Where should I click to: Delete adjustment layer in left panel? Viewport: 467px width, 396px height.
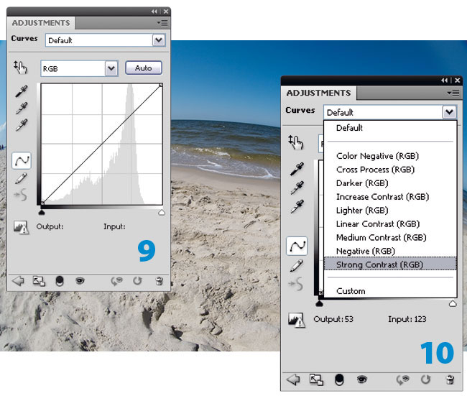(159, 281)
